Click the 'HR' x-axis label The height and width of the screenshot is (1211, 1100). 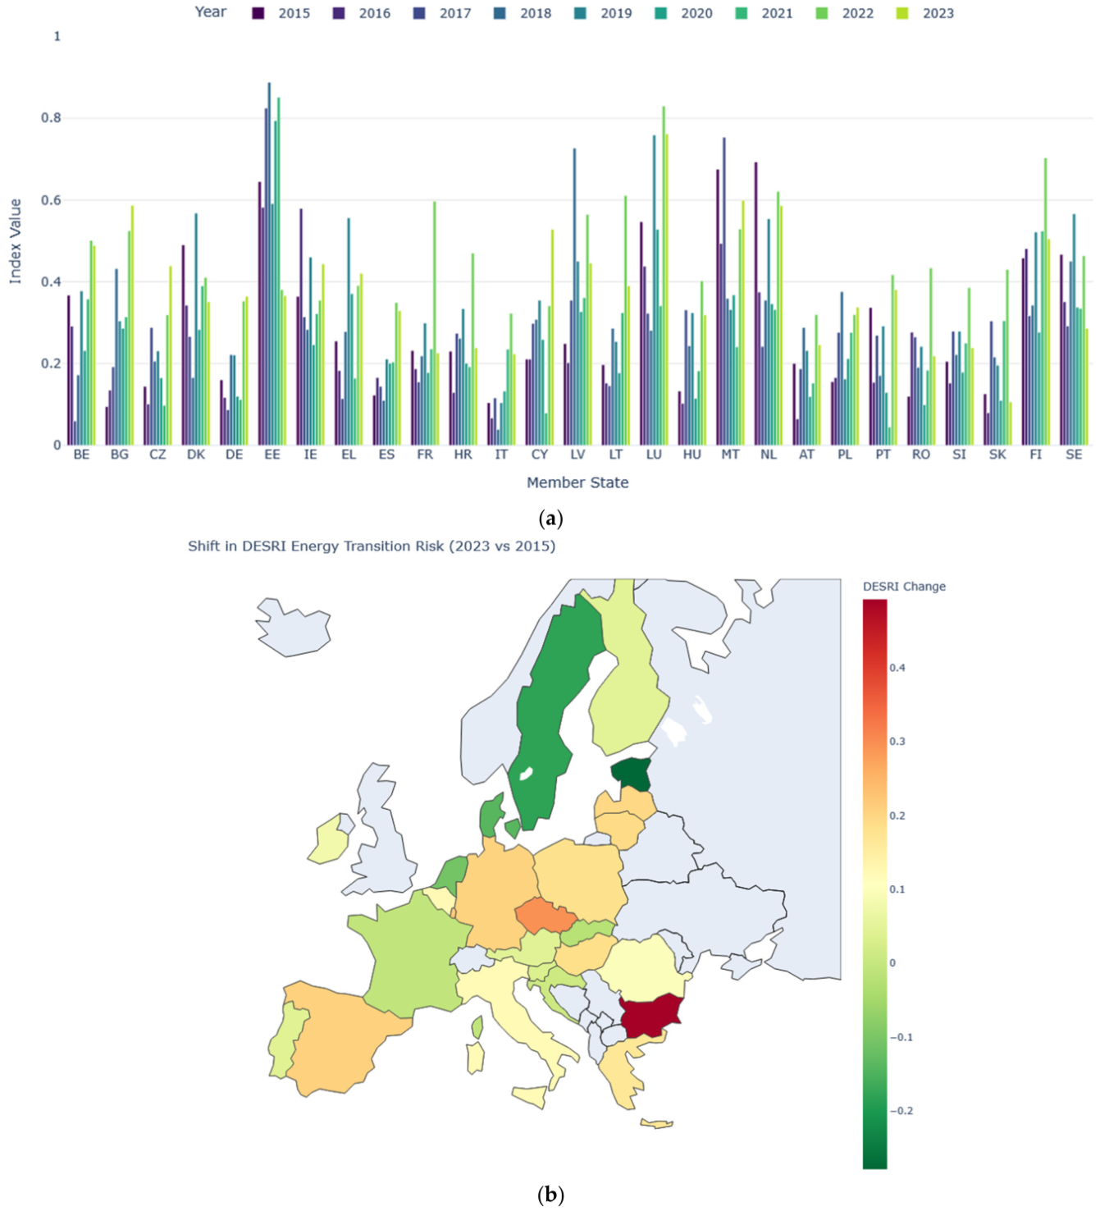(463, 455)
